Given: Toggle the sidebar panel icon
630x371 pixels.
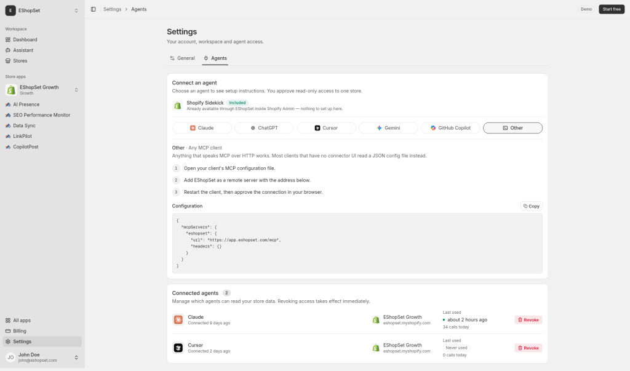Looking at the screenshot, I should [x=94, y=9].
